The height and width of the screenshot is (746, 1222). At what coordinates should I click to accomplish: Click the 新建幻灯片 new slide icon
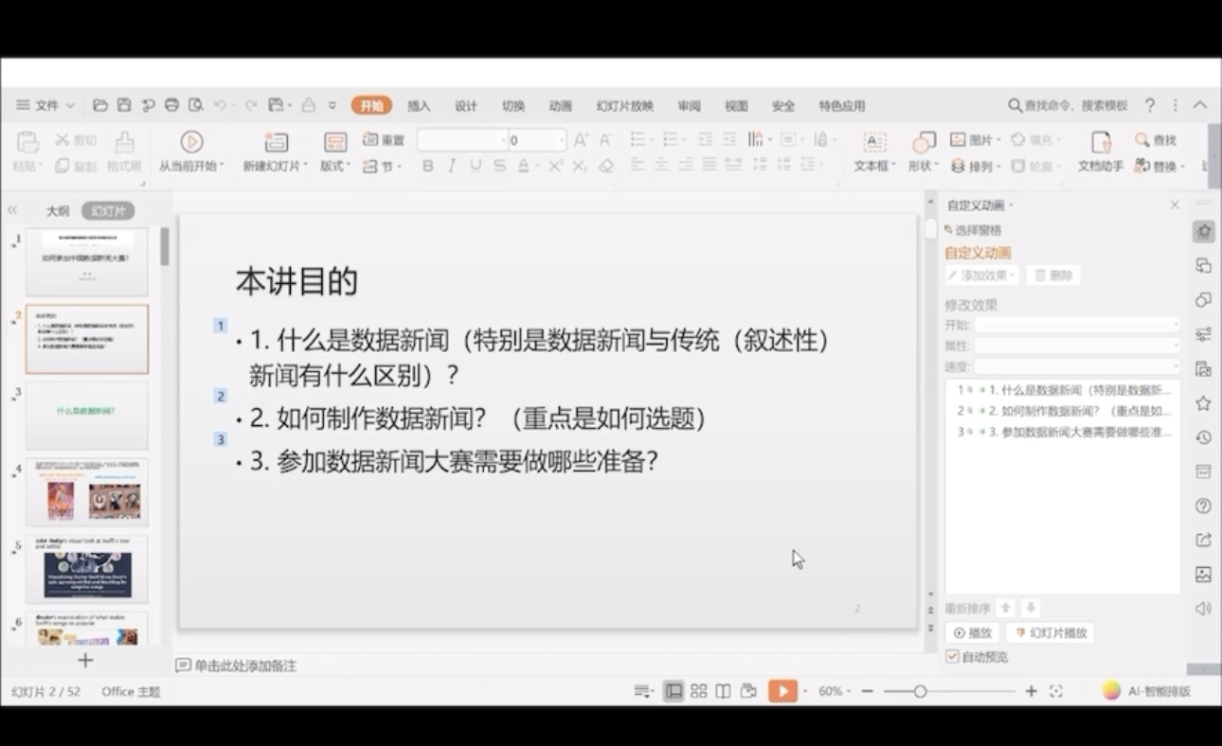(x=276, y=143)
